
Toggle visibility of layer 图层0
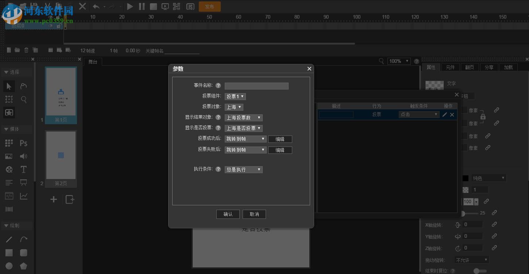(x=50, y=26)
